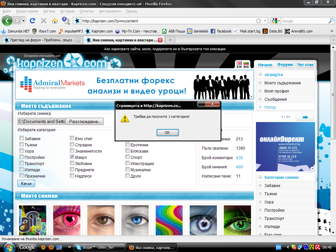Click the green Back navigation arrow
The width and height of the screenshot is (336, 252).
[7, 21]
